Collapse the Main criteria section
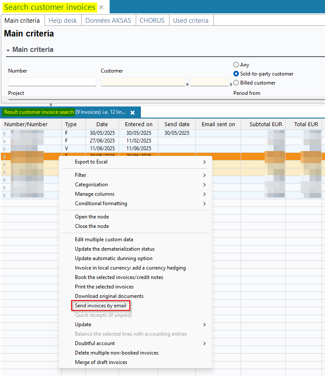This screenshot has width=325, height=376. 8,50
